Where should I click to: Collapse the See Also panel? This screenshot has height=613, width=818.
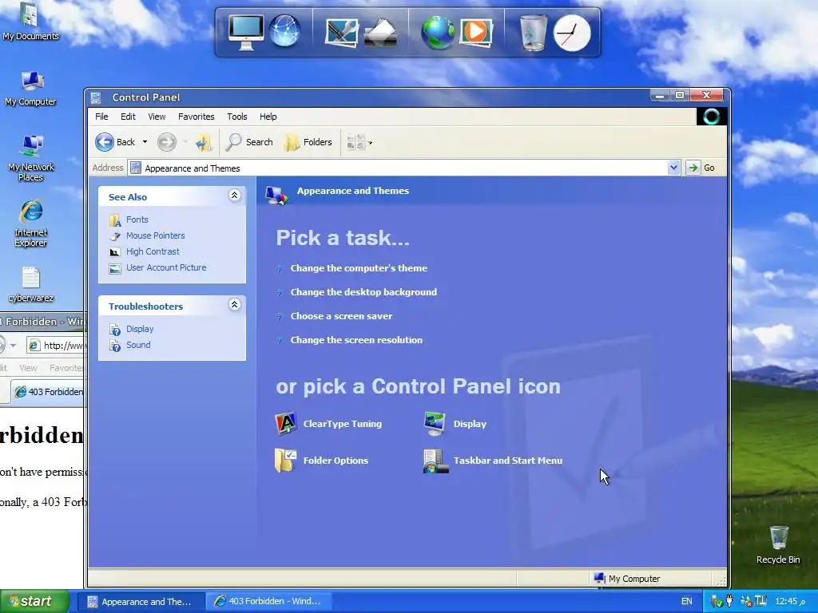[x=234, y=196]
